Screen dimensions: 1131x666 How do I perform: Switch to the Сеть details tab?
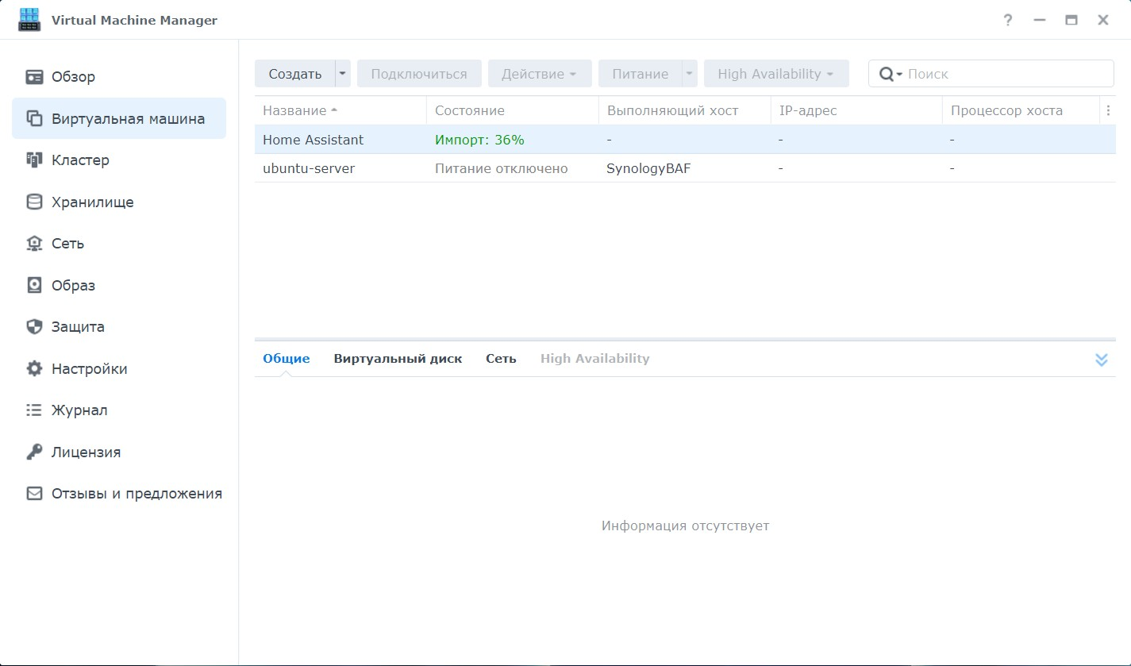[x=501, y=359]
